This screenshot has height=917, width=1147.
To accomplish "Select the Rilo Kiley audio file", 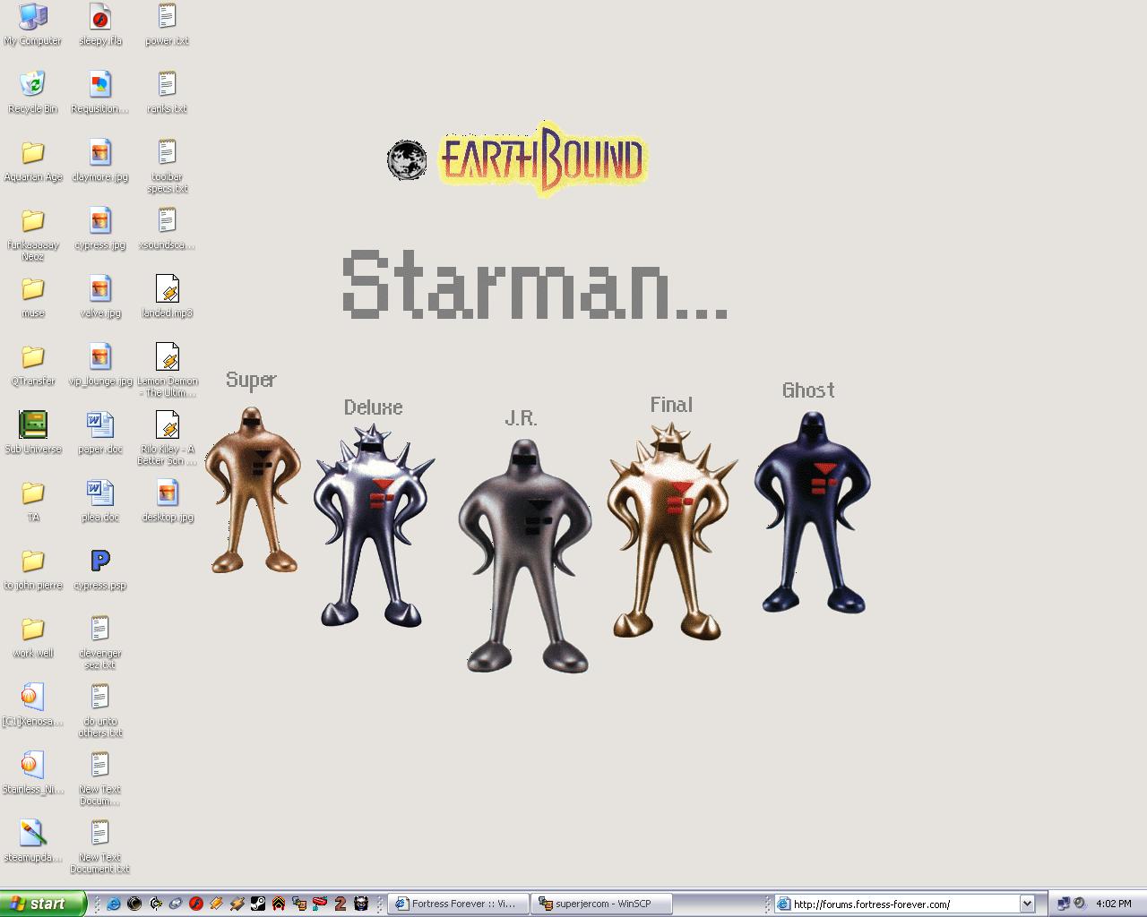I will click(x=168, y=439).
